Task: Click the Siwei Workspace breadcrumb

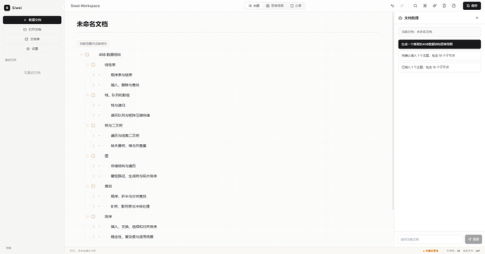Action: 85,6
